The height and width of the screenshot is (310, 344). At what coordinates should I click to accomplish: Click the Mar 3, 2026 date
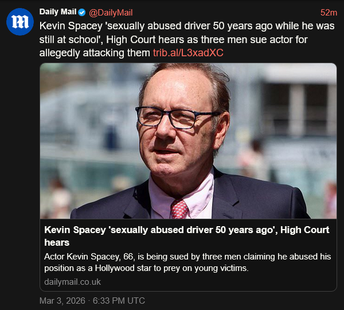point(62,301)
